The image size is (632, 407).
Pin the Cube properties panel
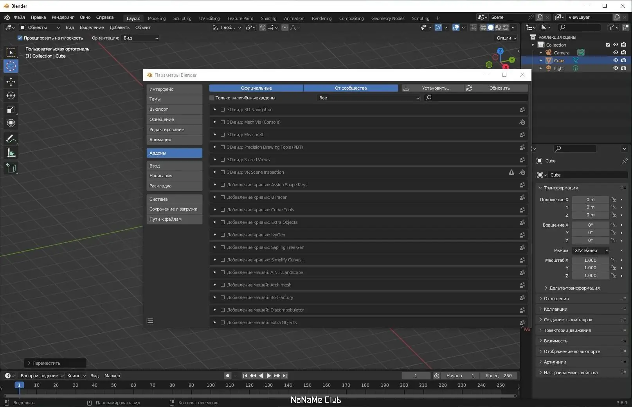[x=625, y=161]
